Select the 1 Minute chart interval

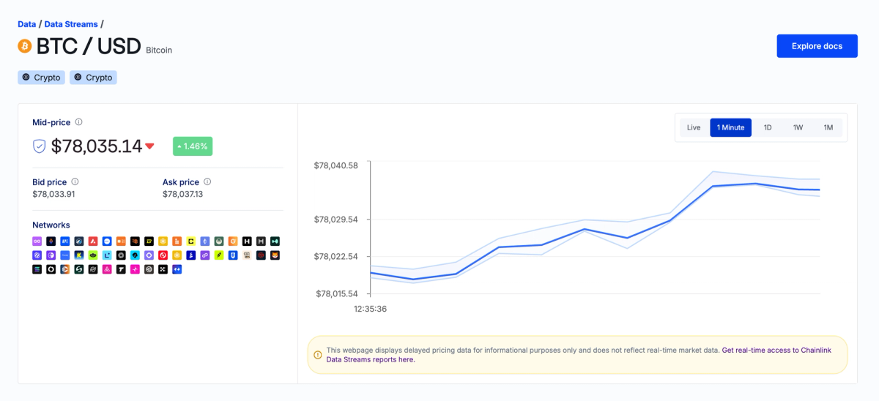pos(730,127)
